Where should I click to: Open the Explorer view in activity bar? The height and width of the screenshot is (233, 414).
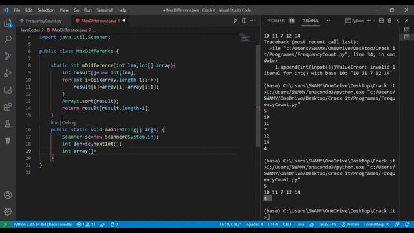8,23
